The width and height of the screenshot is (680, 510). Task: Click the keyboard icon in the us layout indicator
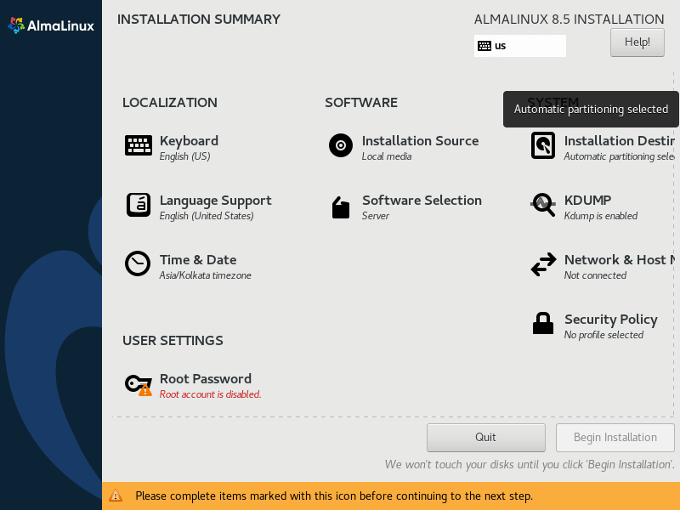[484, 46]
